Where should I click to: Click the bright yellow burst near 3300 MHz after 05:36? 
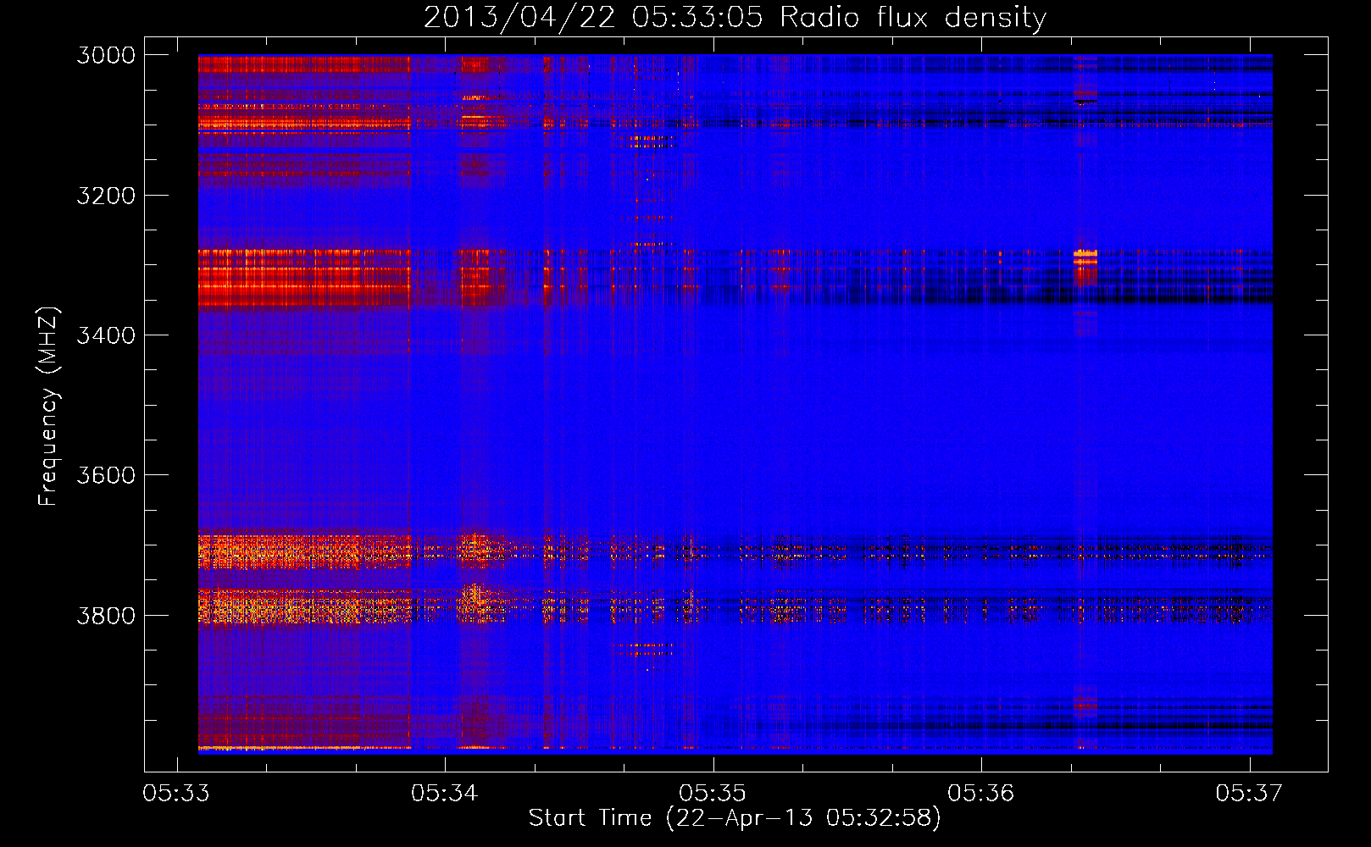(1085, 257)
